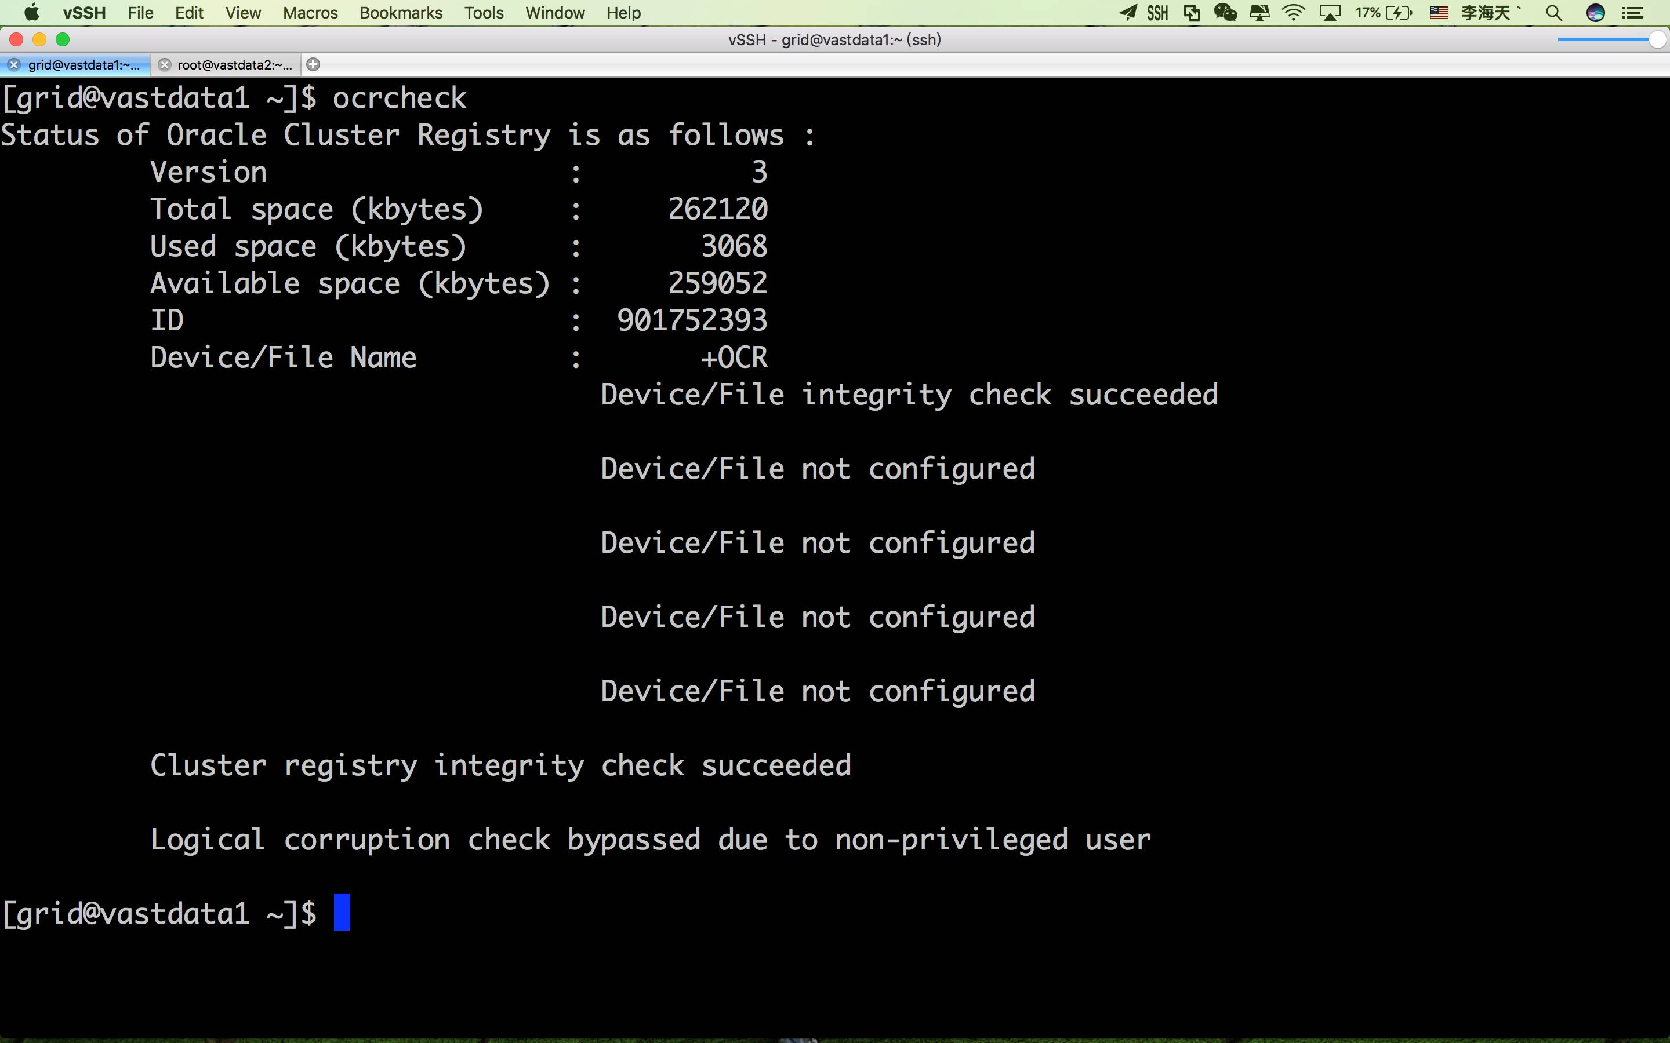
Task: Click the Total space value 262120
Action: tap(718, 209)
